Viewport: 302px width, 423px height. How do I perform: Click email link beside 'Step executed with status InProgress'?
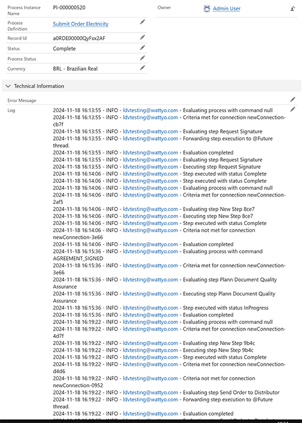[150, 308]
